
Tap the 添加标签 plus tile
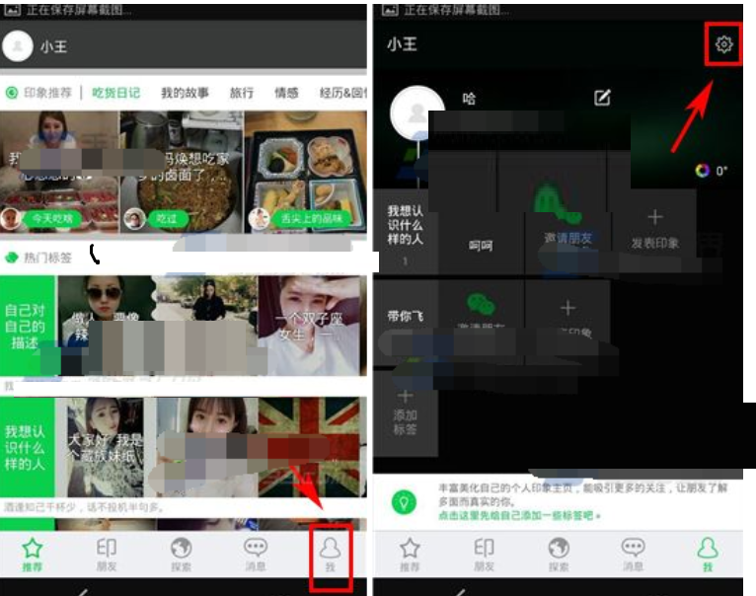(405, 413)
